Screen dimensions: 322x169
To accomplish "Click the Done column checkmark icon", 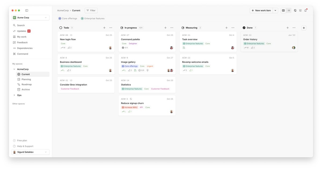I will tap(244, 28).
